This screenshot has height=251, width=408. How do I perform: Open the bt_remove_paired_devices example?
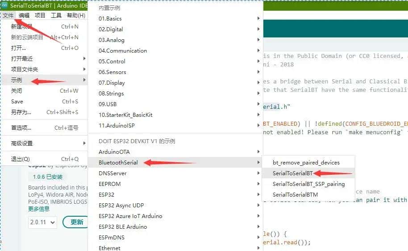click(x=306, y=163)
